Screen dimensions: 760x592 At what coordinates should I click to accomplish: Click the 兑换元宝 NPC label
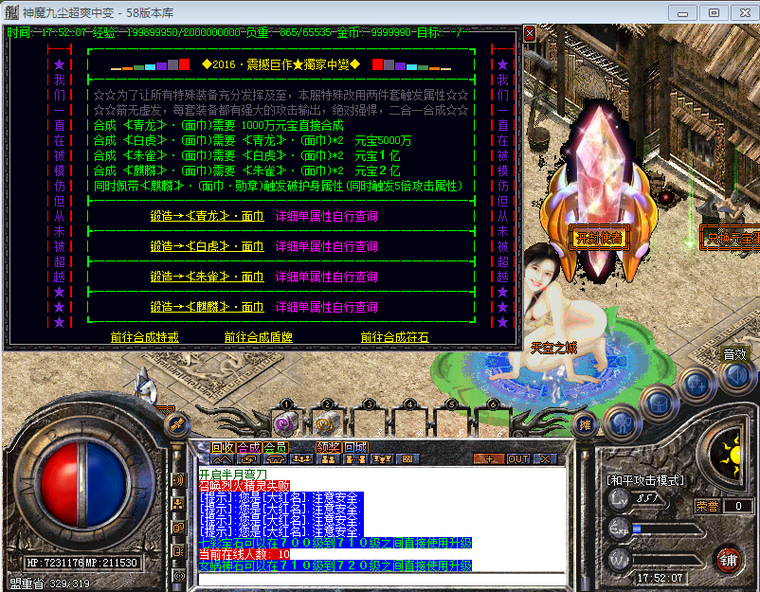[x=731, y=238]
